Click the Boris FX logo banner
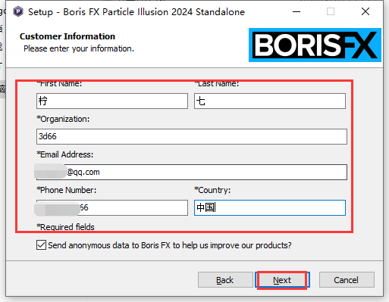389x302 pixels. 315,45
